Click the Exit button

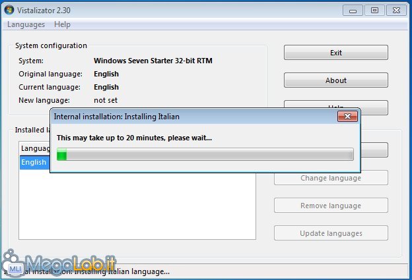[x=336, y=53]
